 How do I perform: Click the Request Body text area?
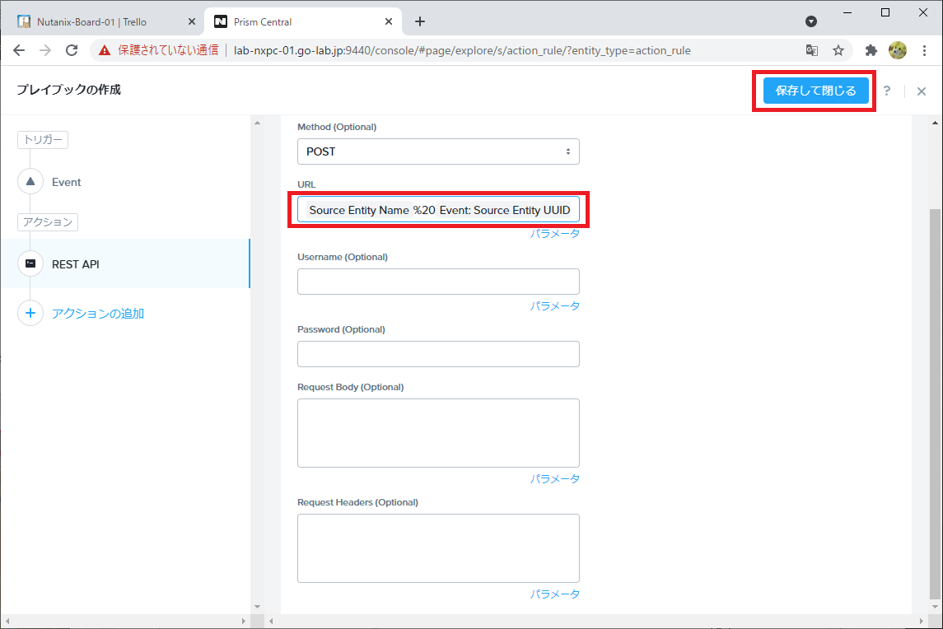tap(438, 433)
